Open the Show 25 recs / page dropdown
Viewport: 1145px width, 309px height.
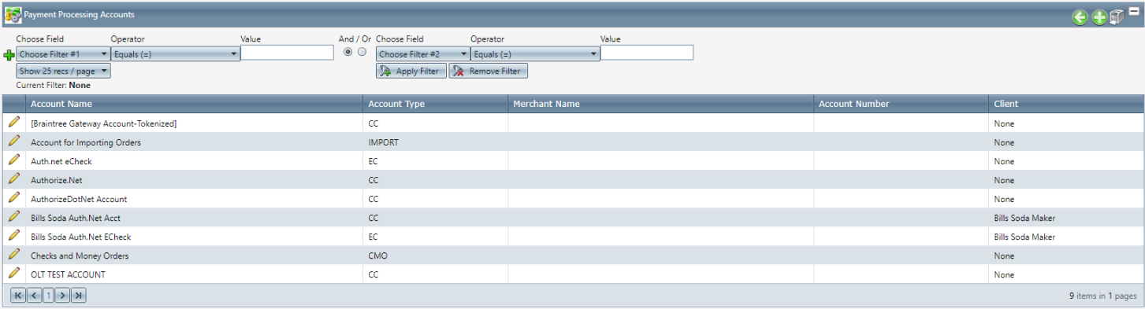point(63,71)
